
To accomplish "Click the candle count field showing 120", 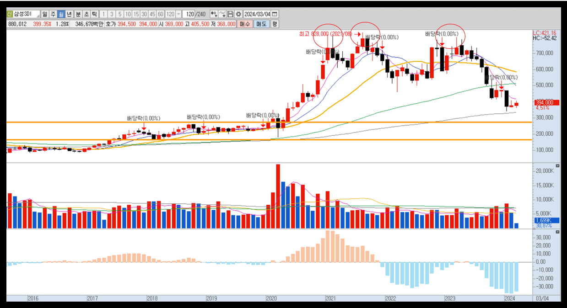I will (x=189, y=14).
